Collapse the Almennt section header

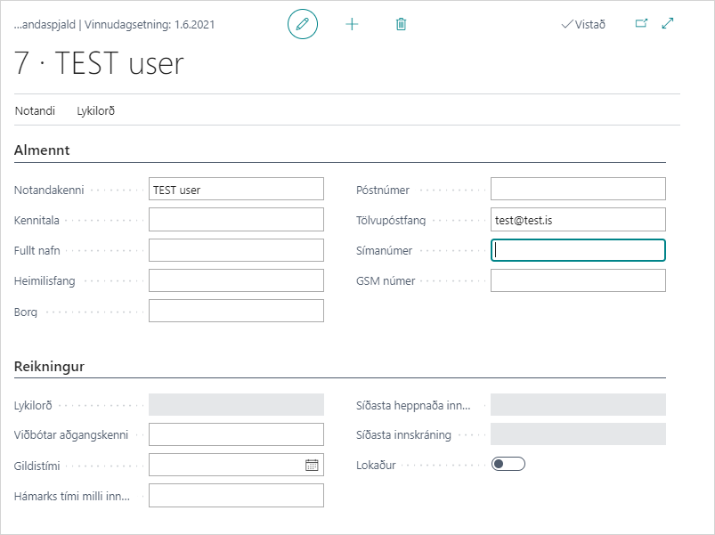tap(42, 150)
